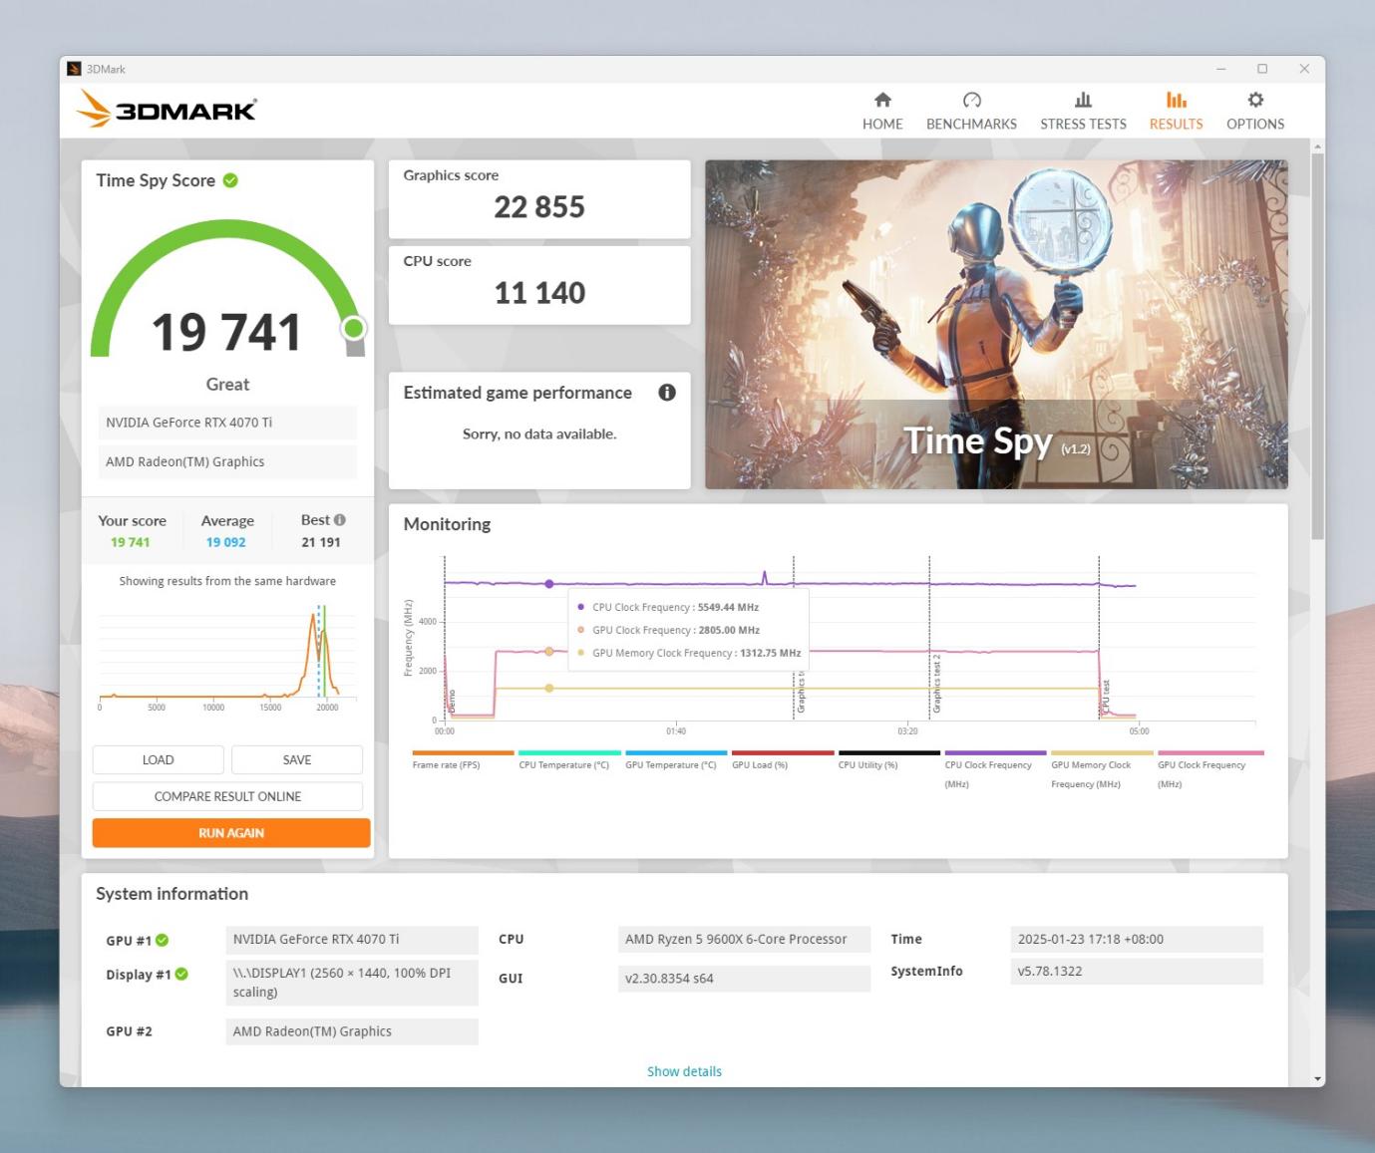The width and height of the screenshot is (1375, 1153).
Task: Click the Graphics test 2 timeline marker
Action: tap(935, 684)
